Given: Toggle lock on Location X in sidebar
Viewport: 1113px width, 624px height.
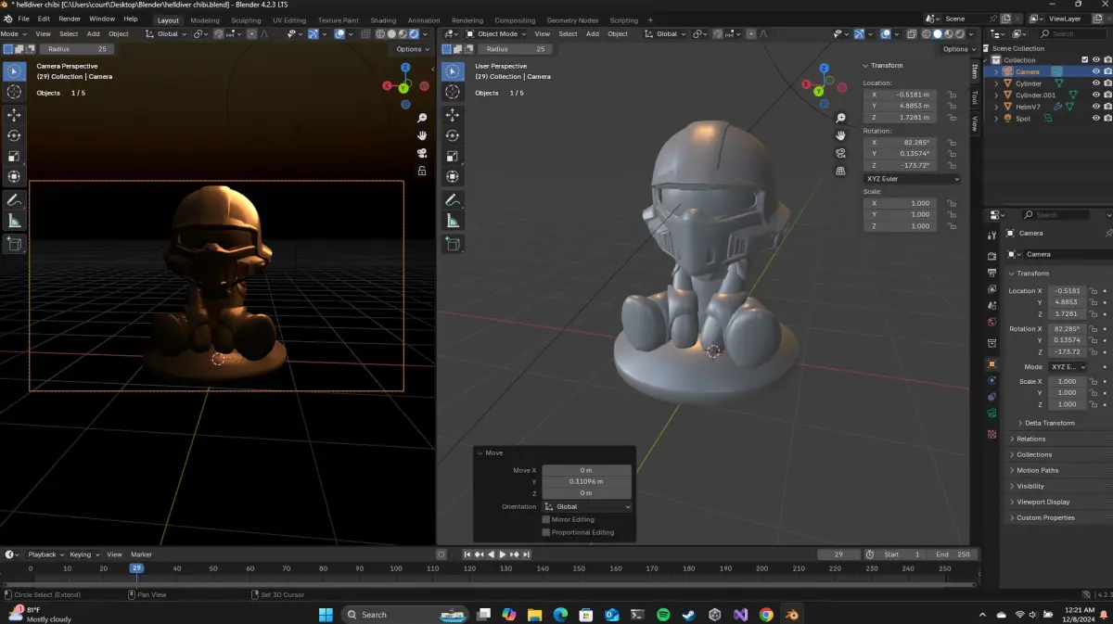Looking at the screenshot, I should click(950, 95).
